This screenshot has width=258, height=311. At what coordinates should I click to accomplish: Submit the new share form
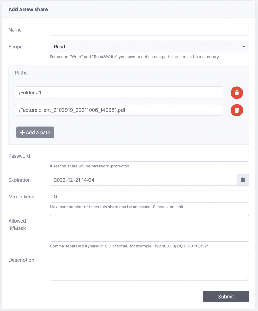point(226,297)
